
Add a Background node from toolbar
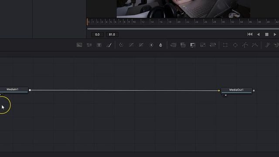tap(79, 45)
